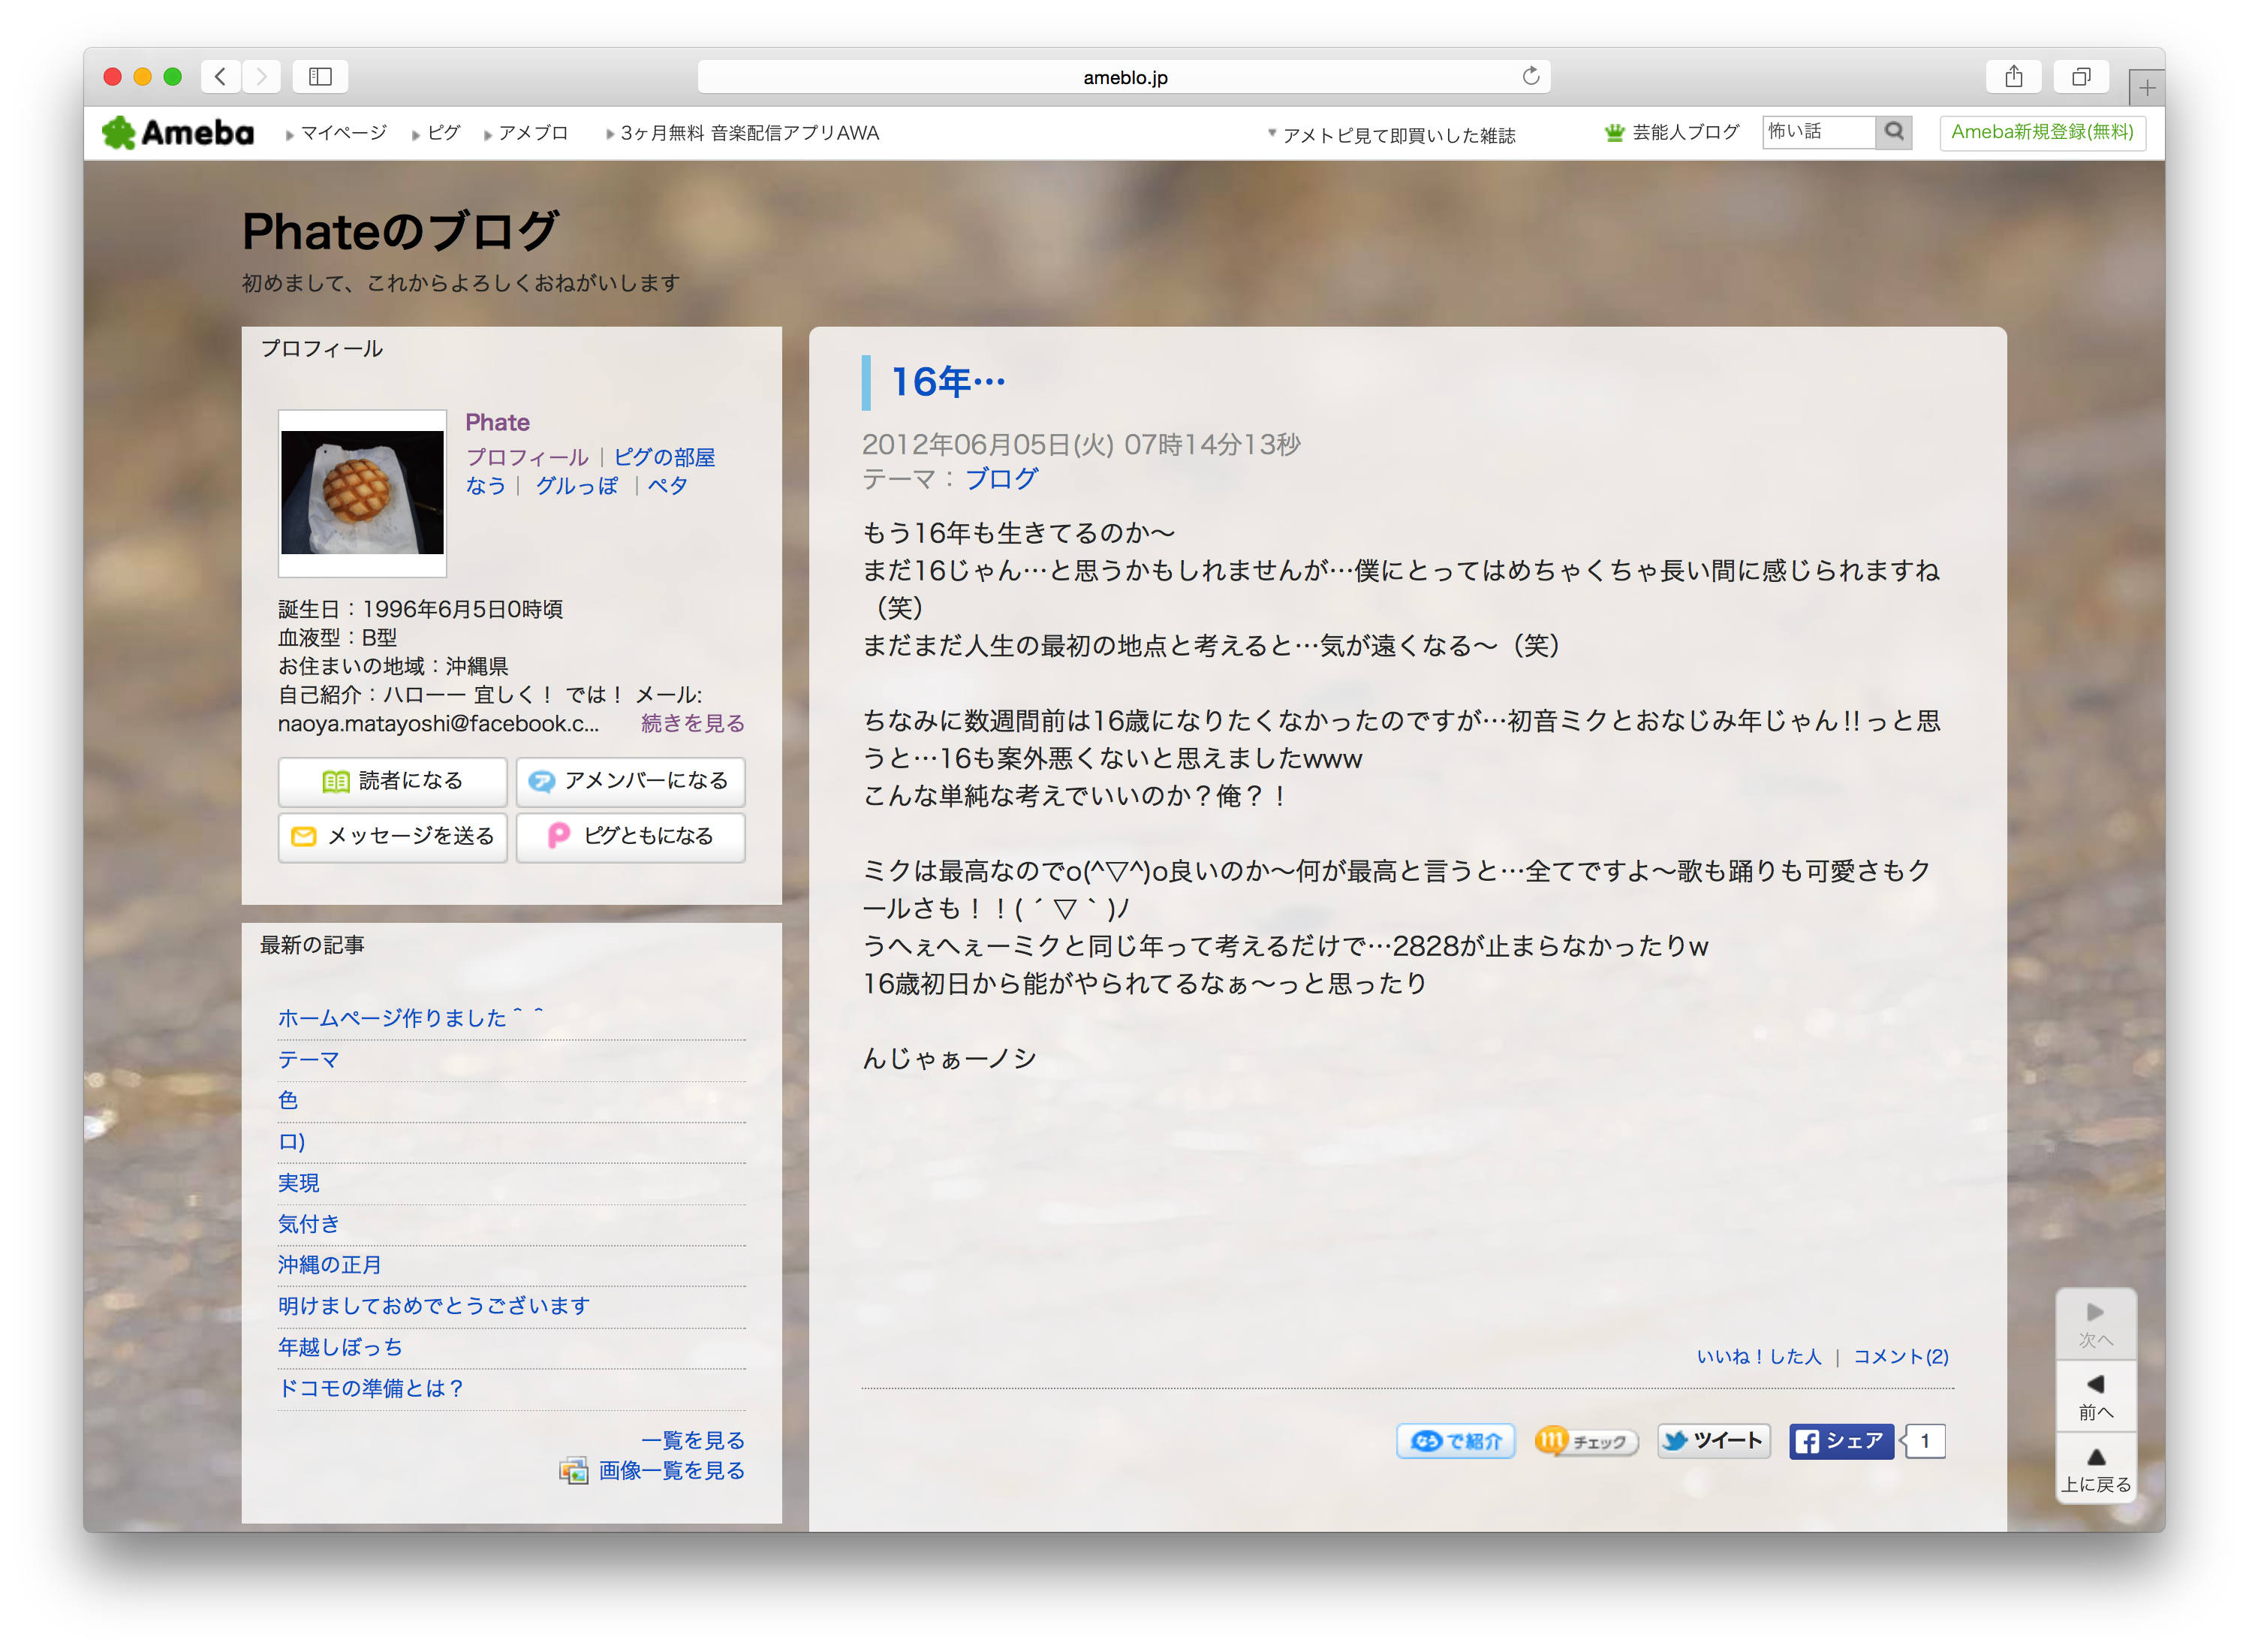This screenshot has width=2249, height=1652.
Task: Toggle the Safari sidebar button
Action: click(320, 77)
